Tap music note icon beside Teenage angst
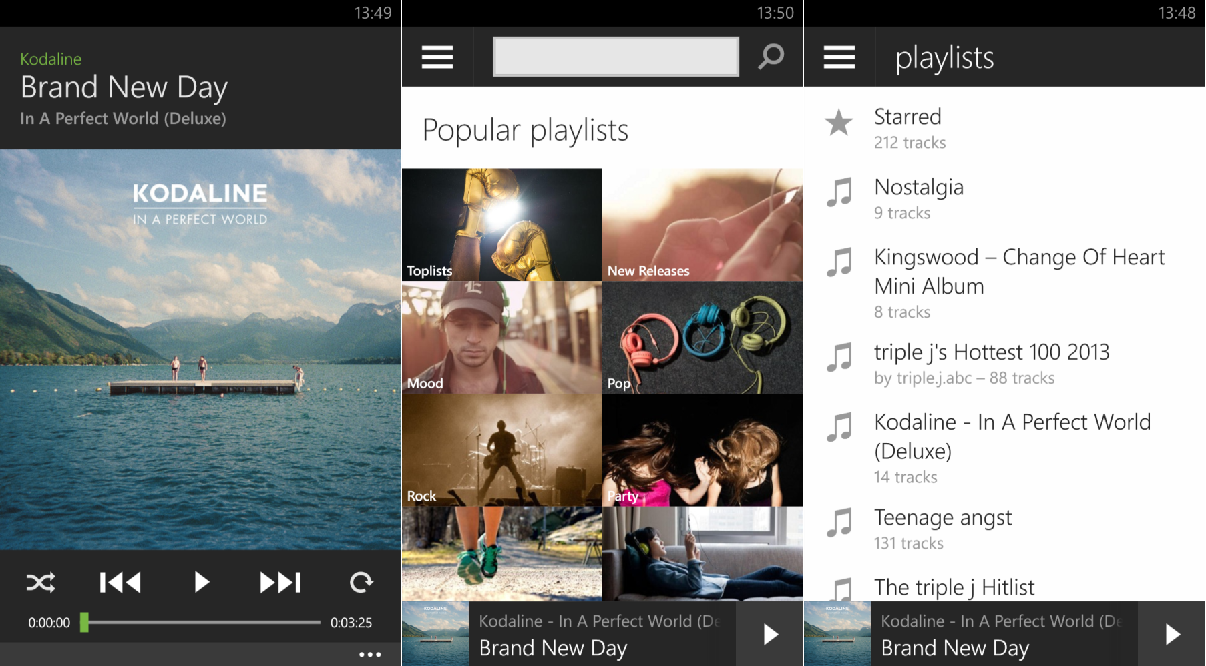 839,523
